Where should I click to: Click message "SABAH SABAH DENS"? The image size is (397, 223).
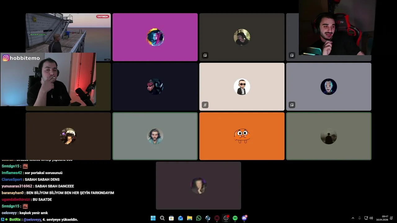point(42,180)
